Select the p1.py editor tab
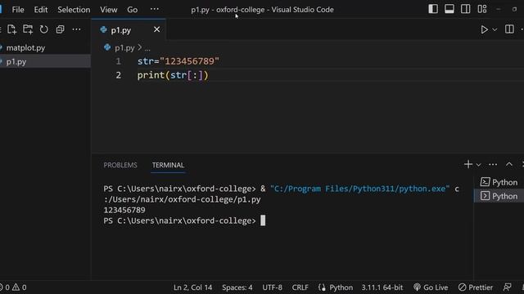 pos(128,30)
